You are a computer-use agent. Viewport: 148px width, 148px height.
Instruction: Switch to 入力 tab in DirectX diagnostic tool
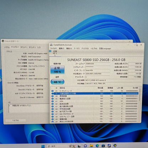(x=39, y=47)
